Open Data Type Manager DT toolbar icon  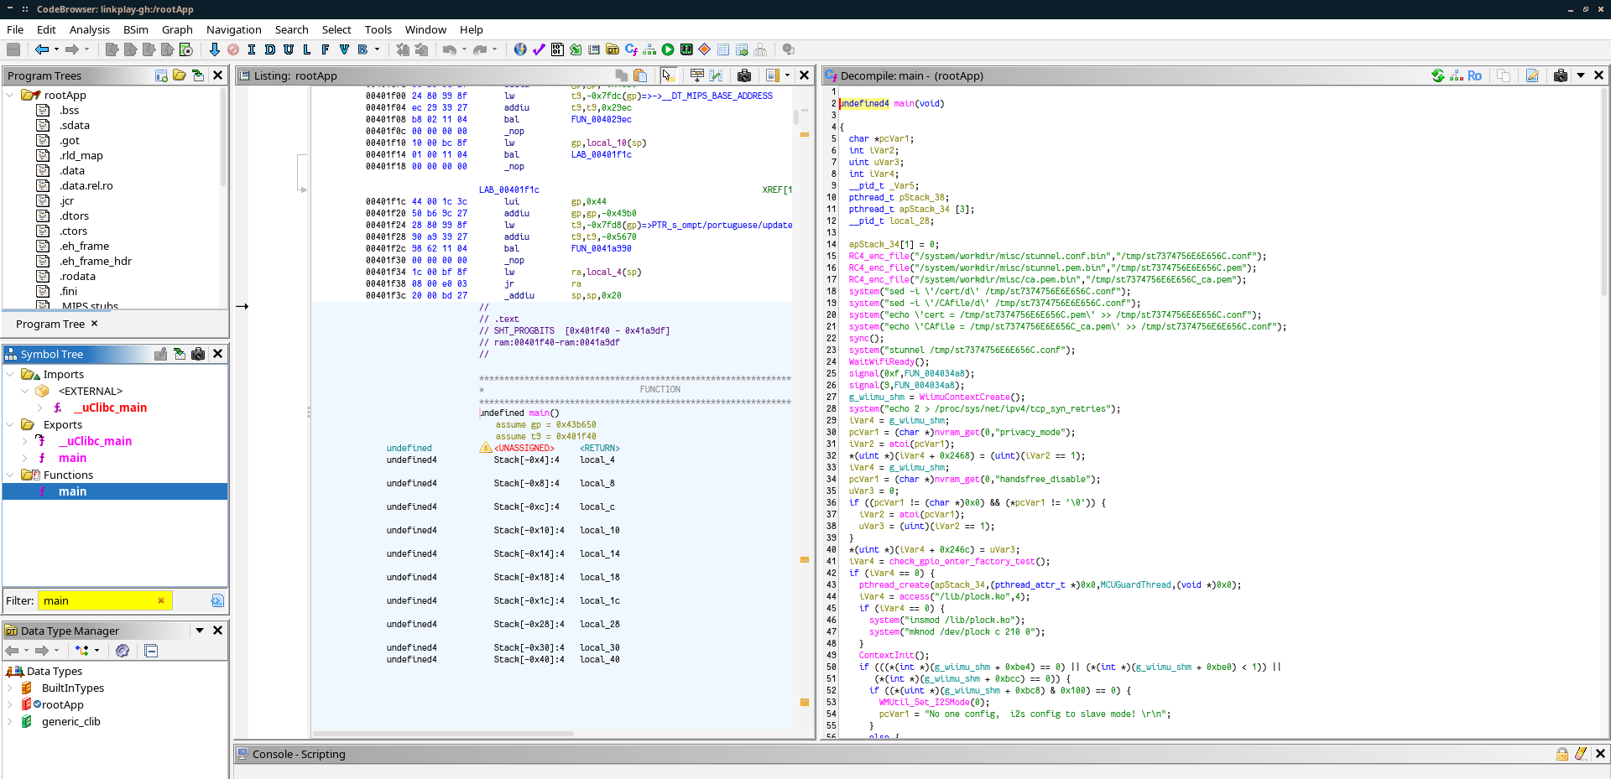(x=613, y=49)
